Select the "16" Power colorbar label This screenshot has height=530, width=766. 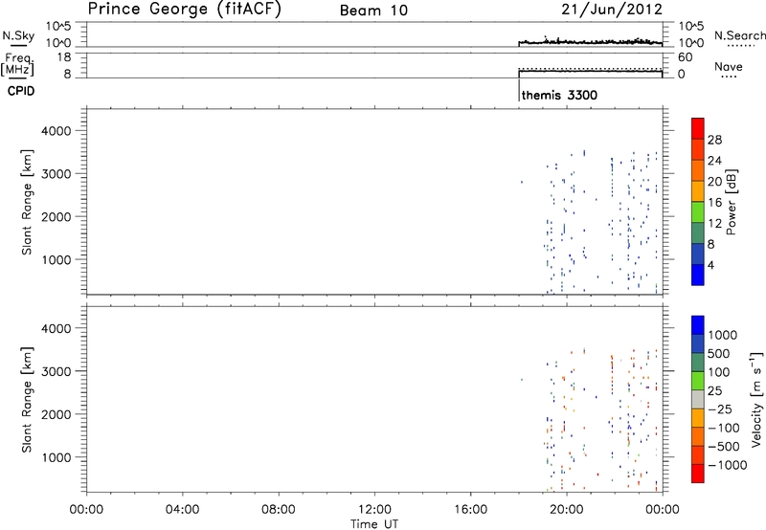pyautogui.click(x=714, y=203)
